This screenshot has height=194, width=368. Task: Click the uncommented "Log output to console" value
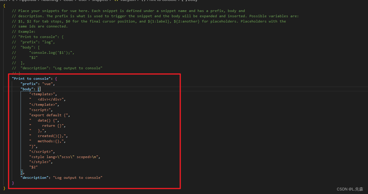(x=77, y=178)
